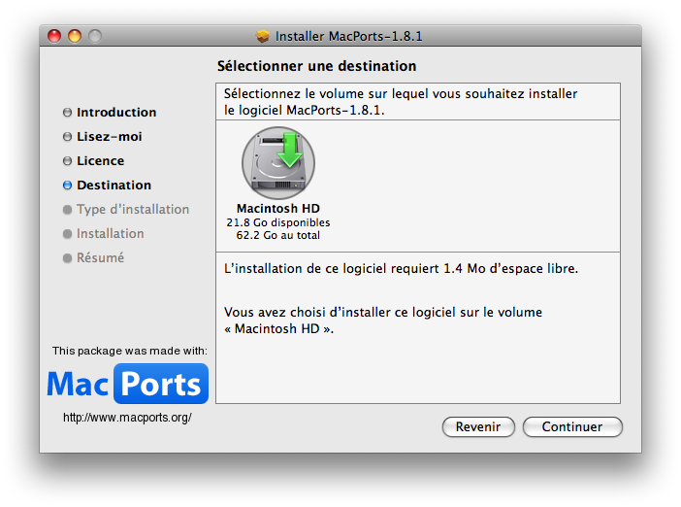Click the Type d'installation step label
Image resolution: width=681 pixels, height=507 pixels.
[x=133, y=210]
